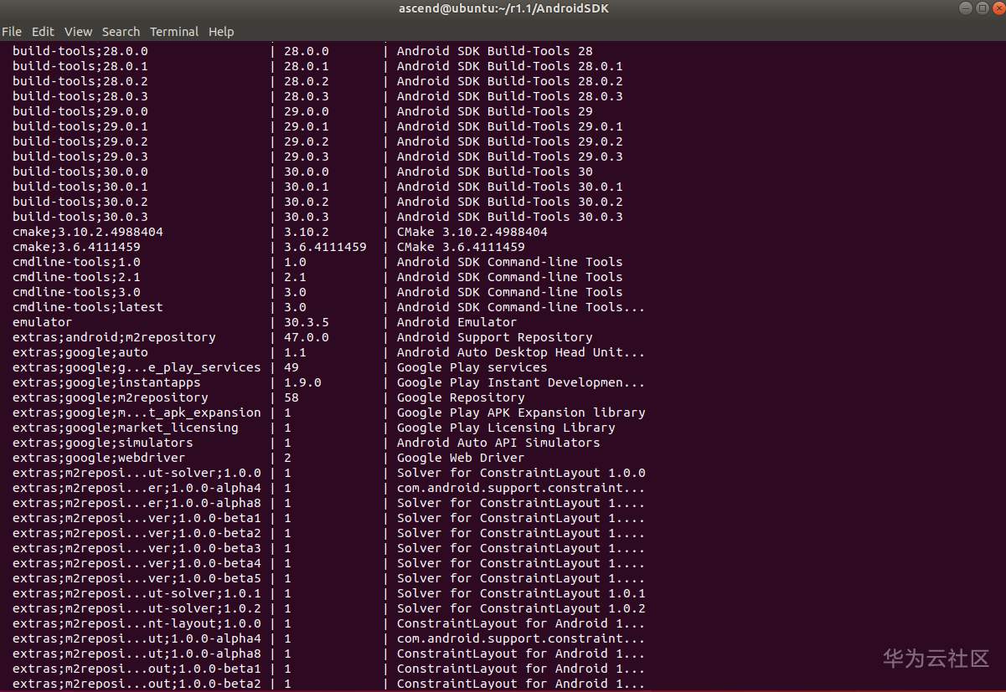
Task: Click the description Android Auto API Simulators
Action: coord(498,443)
